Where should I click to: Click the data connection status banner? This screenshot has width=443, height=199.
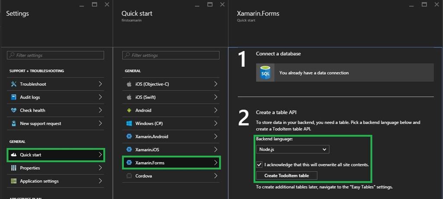pyautogui.click(x=345, y=73)
